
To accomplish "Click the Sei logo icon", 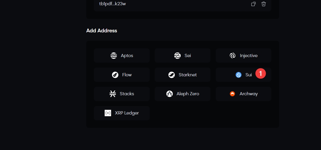I will pos(177,56).
